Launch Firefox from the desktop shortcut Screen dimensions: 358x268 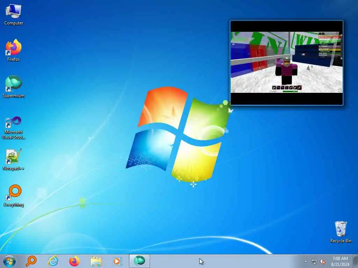coord(14,50)
